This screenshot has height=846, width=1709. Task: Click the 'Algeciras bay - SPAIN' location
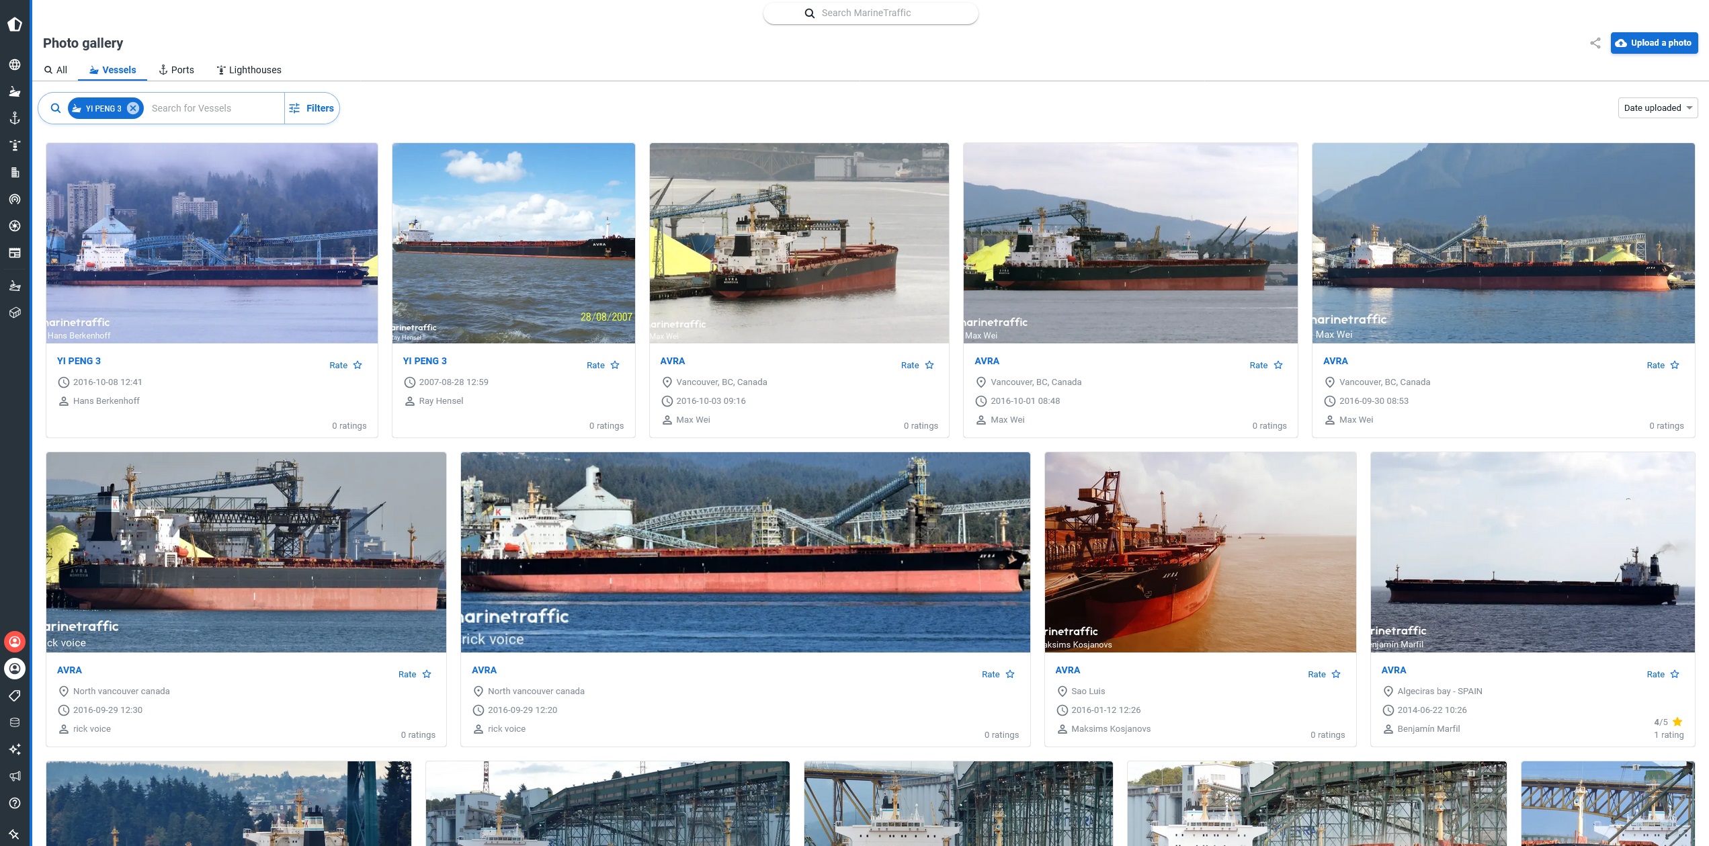[1440, 691]
